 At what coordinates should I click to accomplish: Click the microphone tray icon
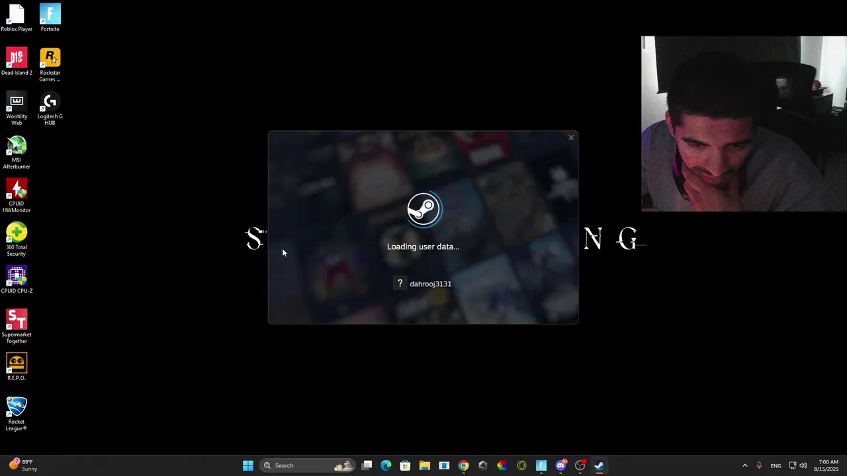759,465
